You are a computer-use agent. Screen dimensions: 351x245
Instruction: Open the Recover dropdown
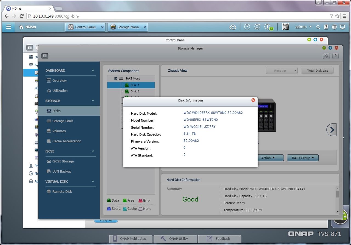pos(281,71)
